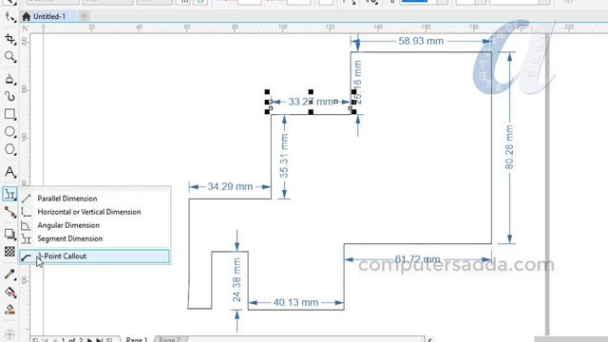Click the 35.31 mm vertical dimension text
This screenshot has height=342, width=608.
284,156
